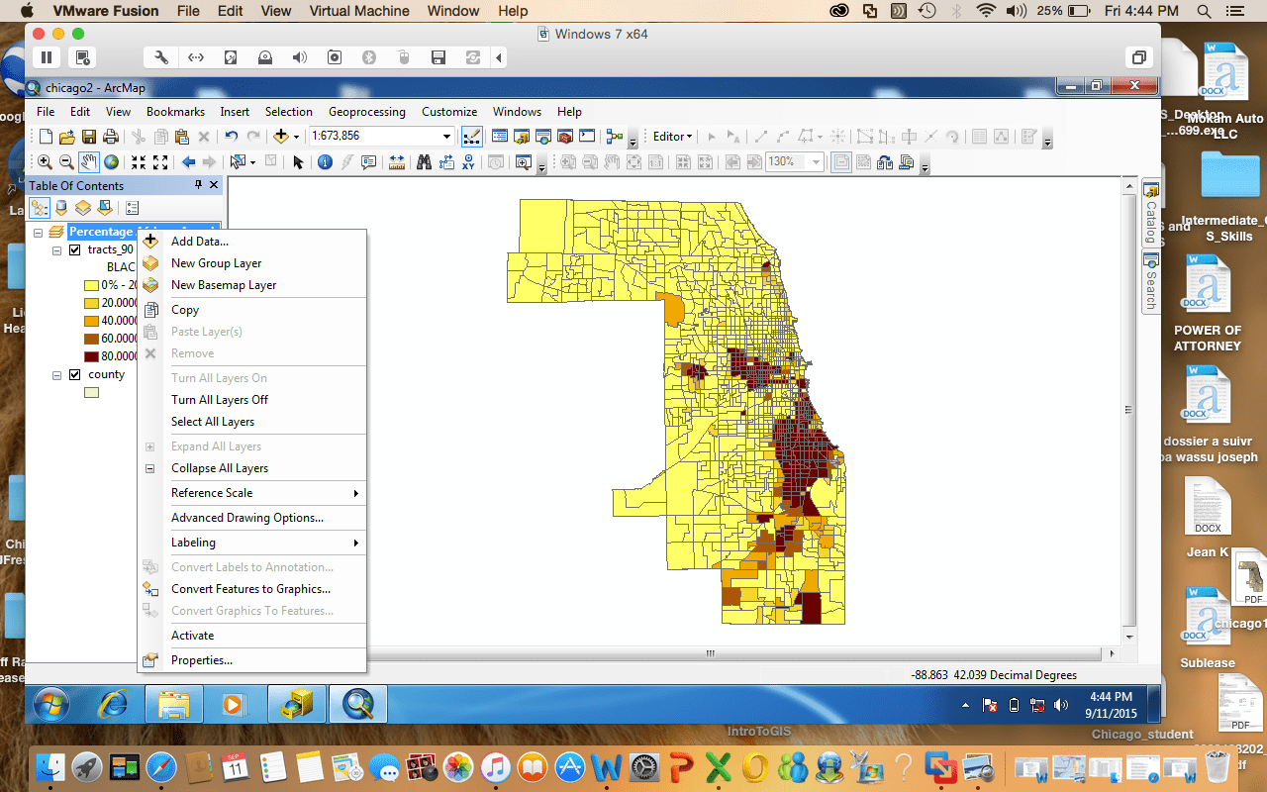
Task: Undo the last action in ArcMap
Action: pyautogui.click(x=232, y=137)
